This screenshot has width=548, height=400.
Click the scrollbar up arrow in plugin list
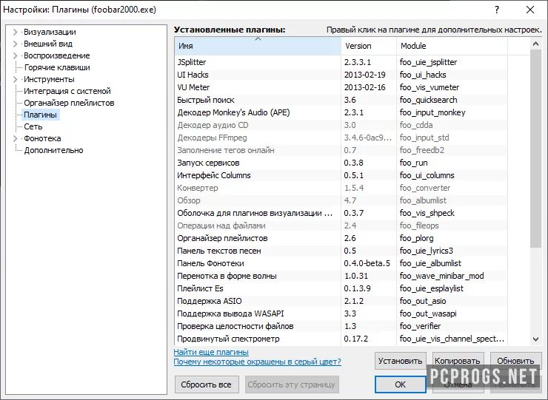click(x=535, y=44)
